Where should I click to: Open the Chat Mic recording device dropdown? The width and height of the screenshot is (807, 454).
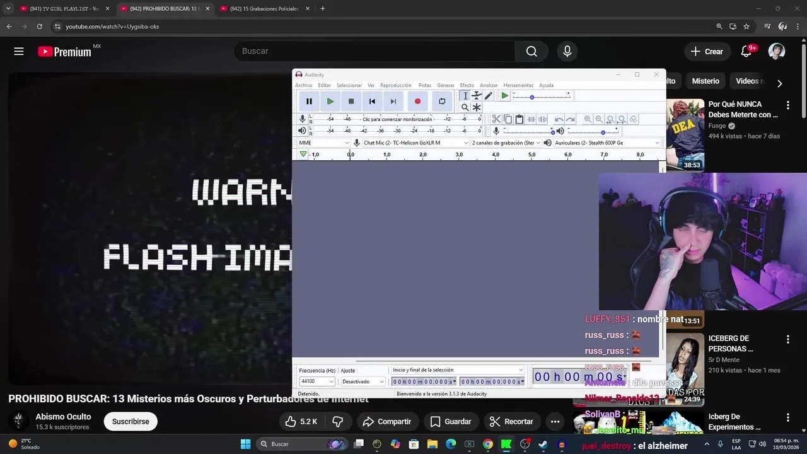pos(416,143)
